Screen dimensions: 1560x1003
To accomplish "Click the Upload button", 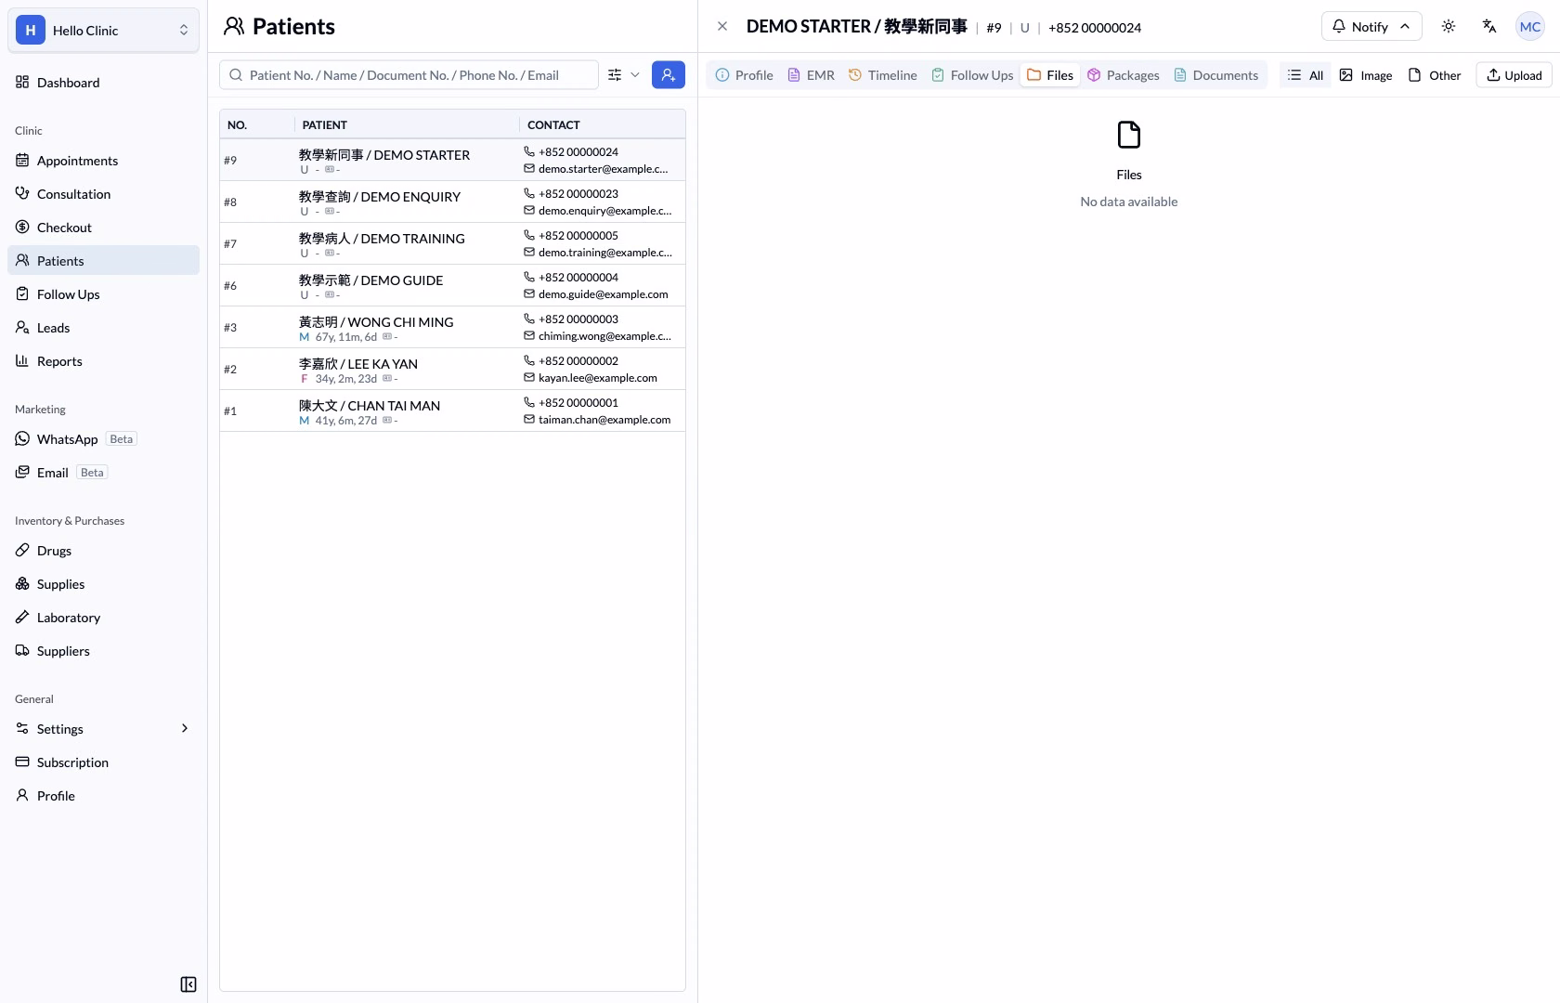I will tap(1514, 75).
